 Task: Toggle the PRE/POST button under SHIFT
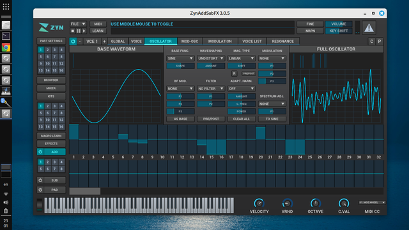[249, 73]
